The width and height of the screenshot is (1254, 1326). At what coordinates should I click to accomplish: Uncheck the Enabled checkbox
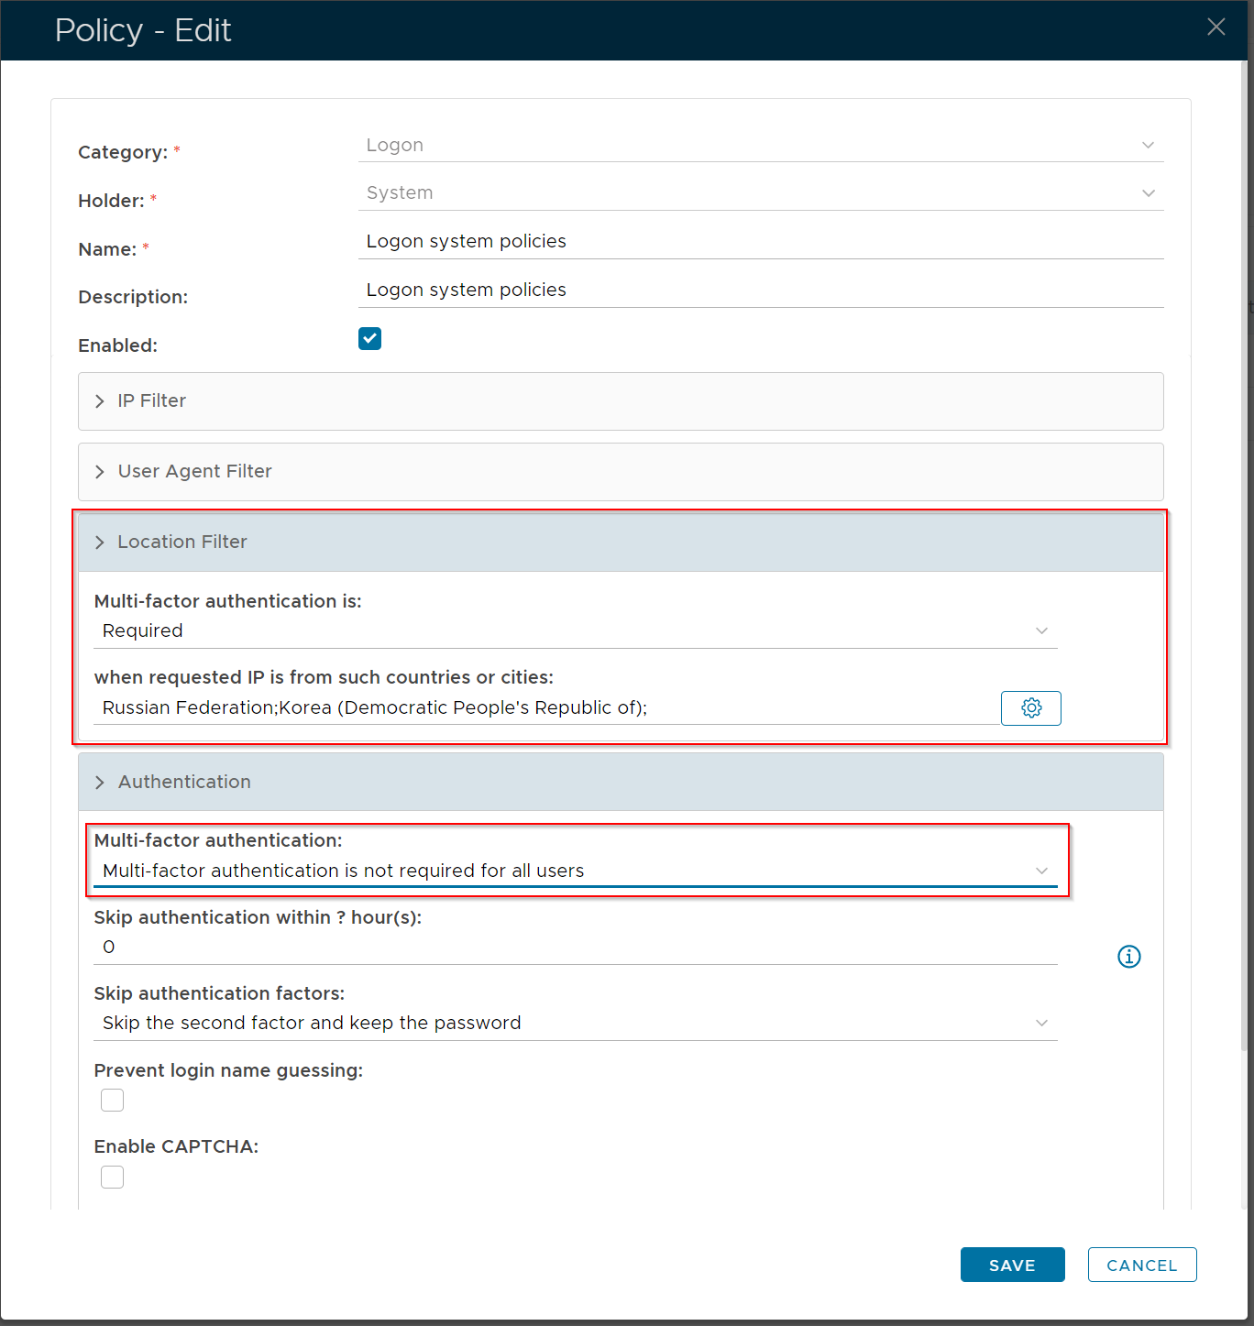pyautogui.click(x=369, y=339)
